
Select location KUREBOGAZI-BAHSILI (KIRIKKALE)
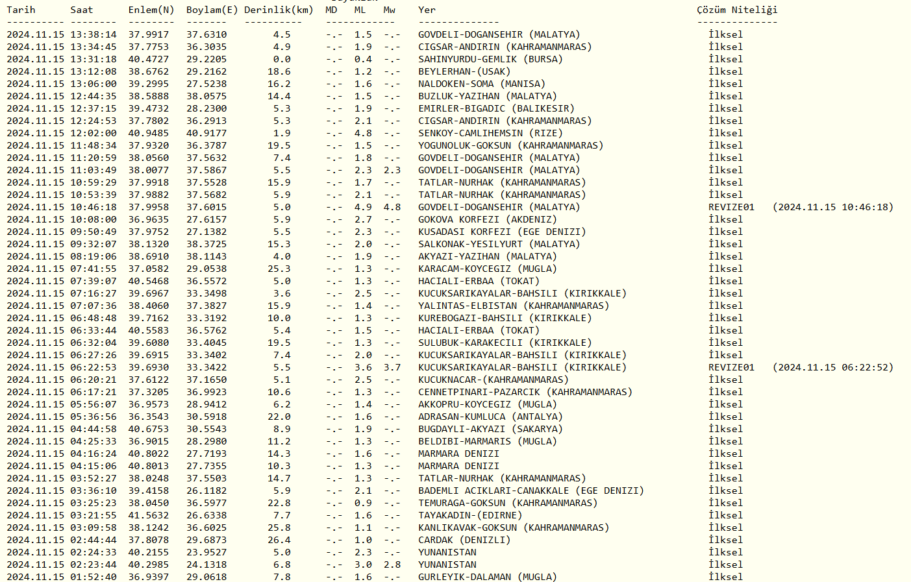(x=505, y=318)
